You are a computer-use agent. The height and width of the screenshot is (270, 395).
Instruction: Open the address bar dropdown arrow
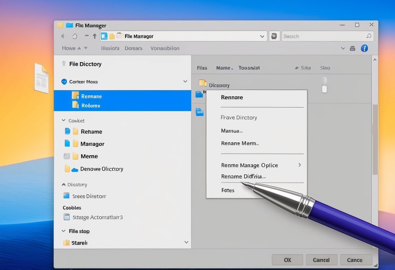coord(262,36)
